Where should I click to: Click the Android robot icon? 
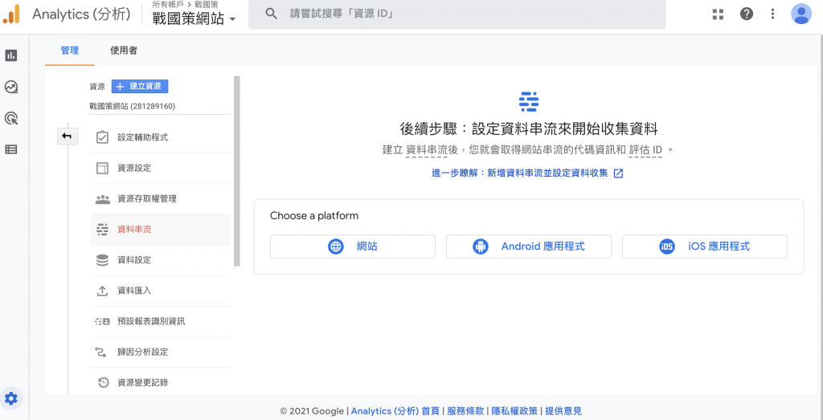tap(481, 247)
